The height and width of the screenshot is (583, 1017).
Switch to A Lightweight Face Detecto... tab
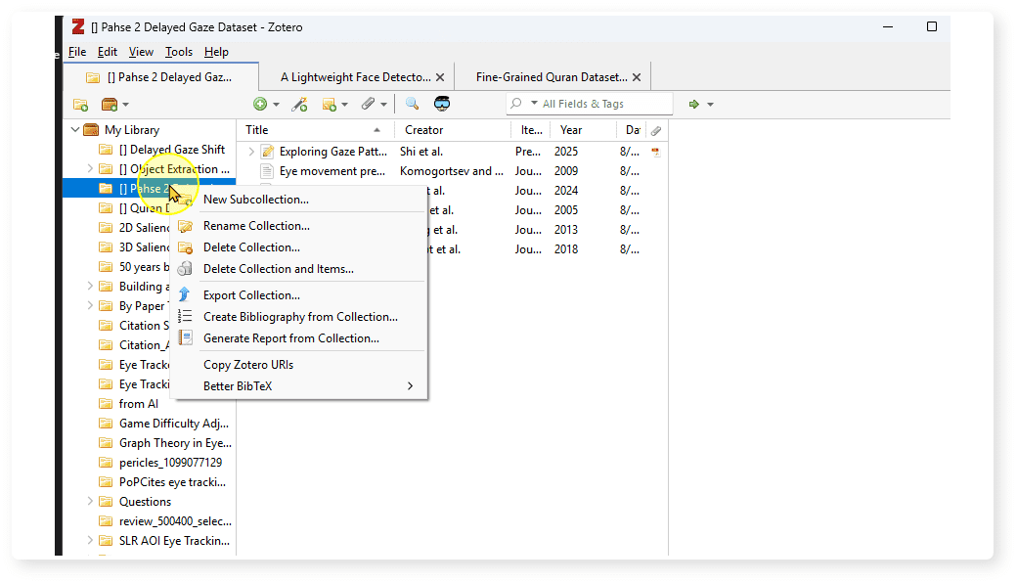tap(355, 77)
